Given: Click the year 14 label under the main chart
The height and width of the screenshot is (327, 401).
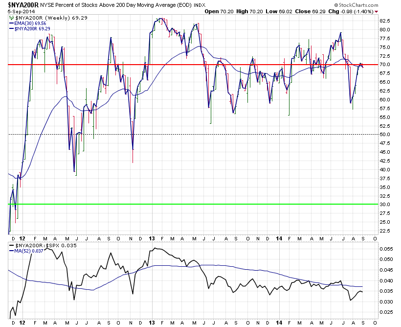Looking at the screenshot, I should click(x=279, y=238).
